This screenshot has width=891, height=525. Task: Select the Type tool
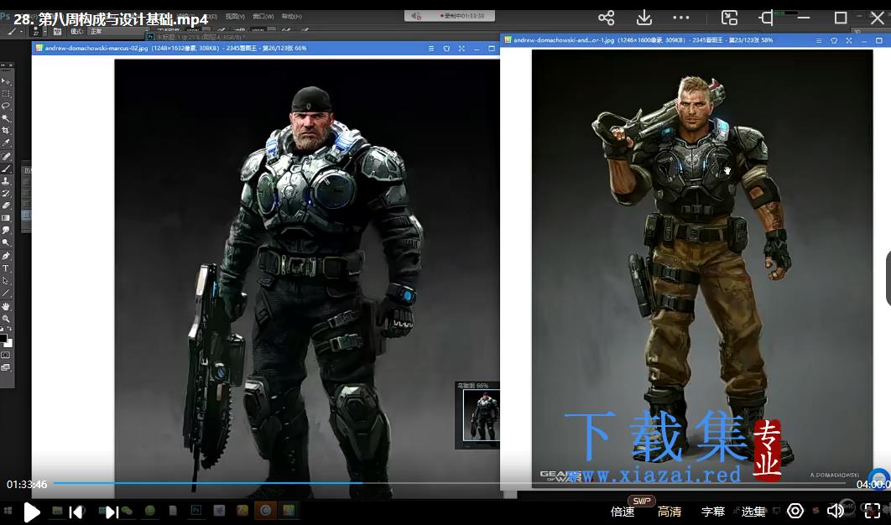click(x=6, y=268)
